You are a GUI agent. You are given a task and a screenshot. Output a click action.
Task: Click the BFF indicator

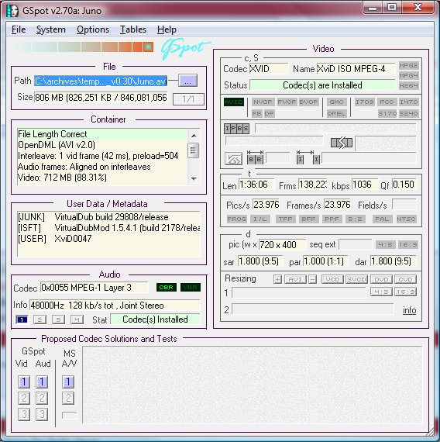coord(308,219)
